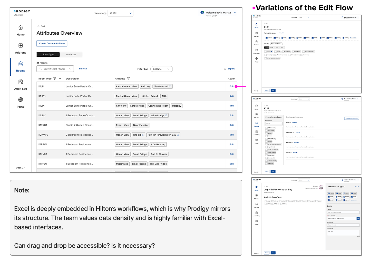Enable the Granite Countertops checkbox
Screen dimensions: 370x263
pos(266,150)
